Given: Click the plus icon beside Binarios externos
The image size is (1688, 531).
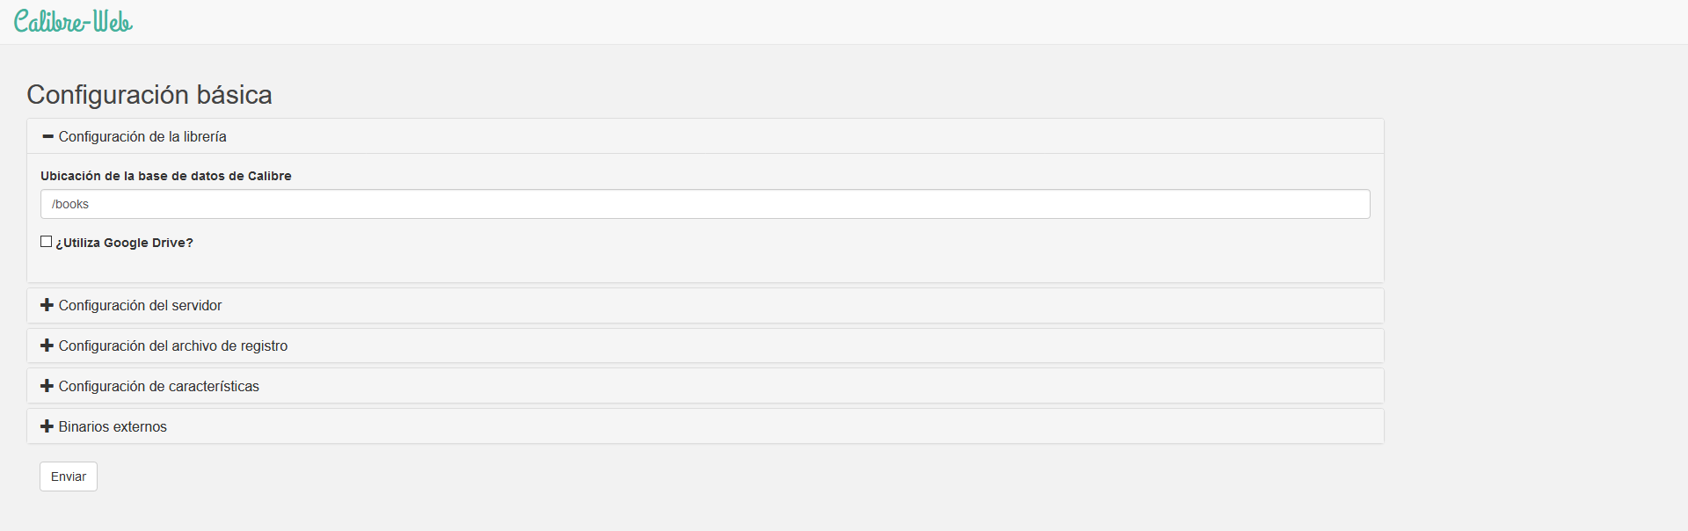Looking at the screenshot, I should [47, 426].
